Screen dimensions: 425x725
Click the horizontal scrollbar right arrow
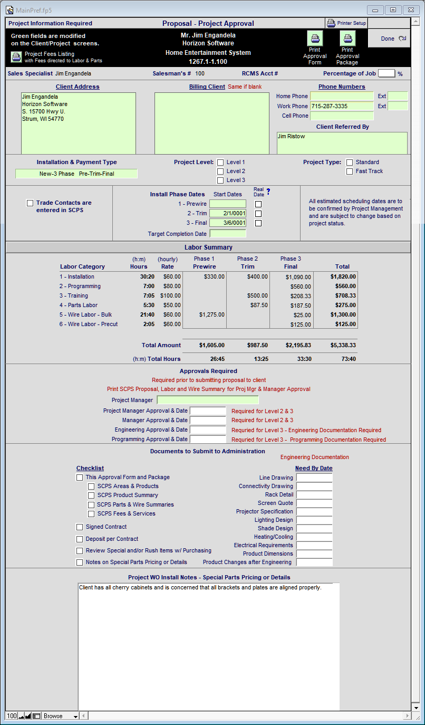tap(406, 716)
